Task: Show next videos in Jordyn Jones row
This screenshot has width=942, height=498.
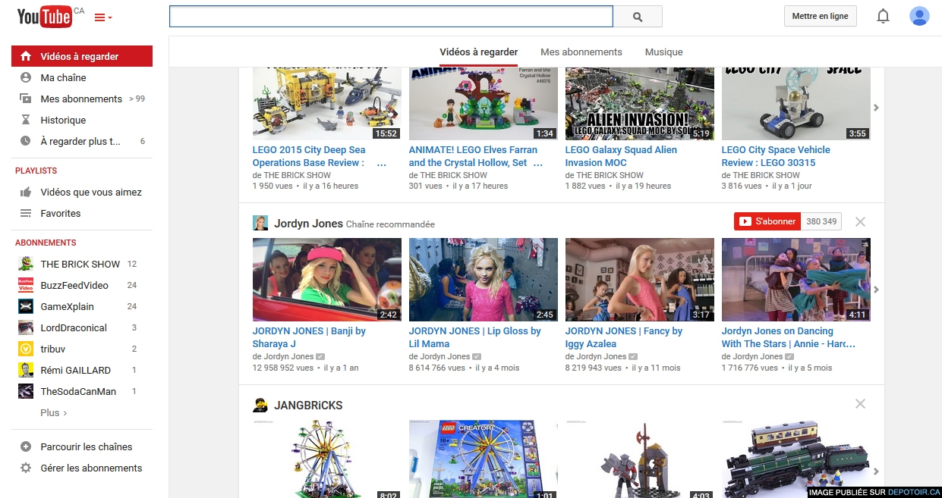Action: pos(876,290)
